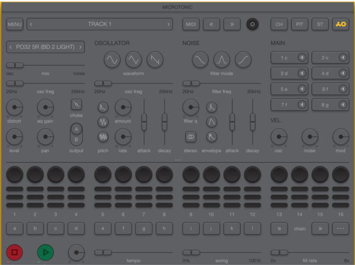Click the left chain arrow button
The image size is (355, 265).
(279, 228)
